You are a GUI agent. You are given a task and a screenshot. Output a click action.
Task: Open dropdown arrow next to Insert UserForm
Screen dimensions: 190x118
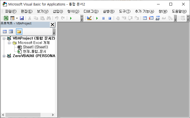coord(17,18)
